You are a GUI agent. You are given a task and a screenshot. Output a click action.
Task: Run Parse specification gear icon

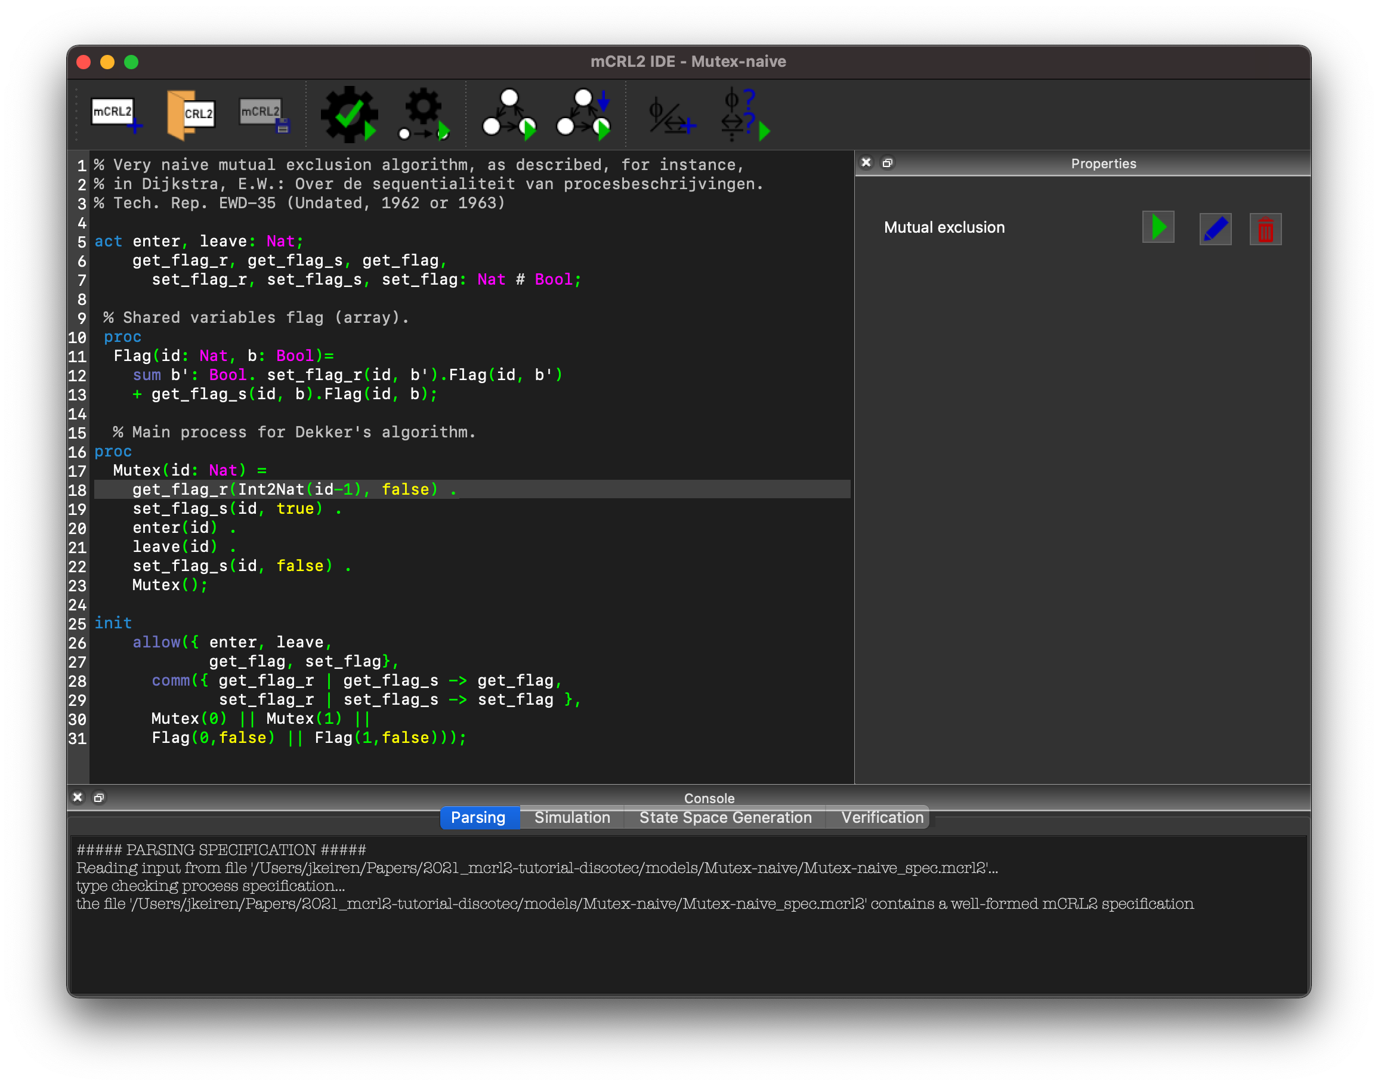coord(349,115)
